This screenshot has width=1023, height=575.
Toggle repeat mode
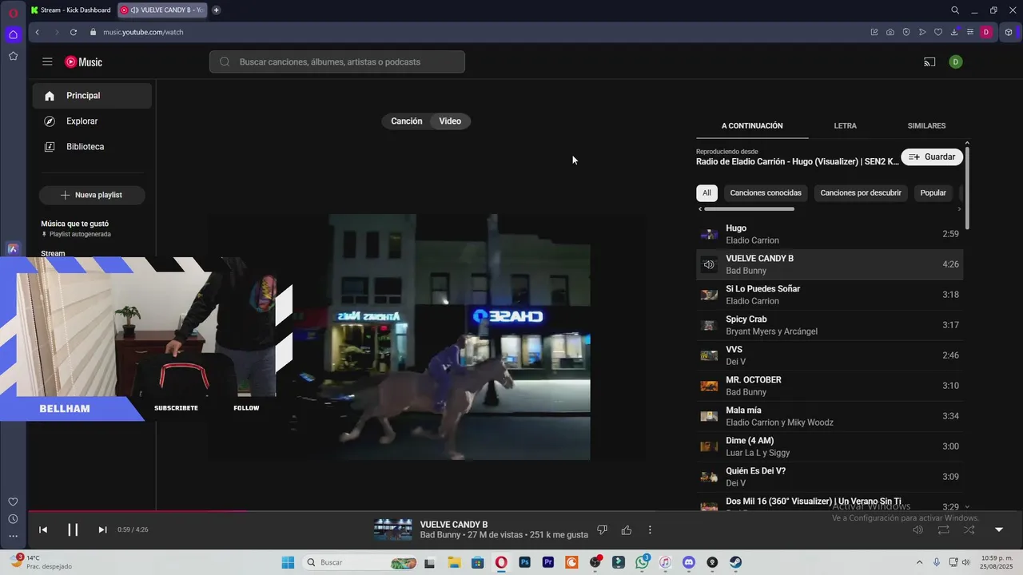(944, 529)
